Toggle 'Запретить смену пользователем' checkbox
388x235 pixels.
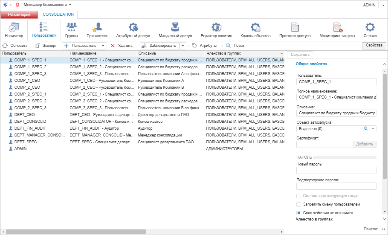(299, 204)
